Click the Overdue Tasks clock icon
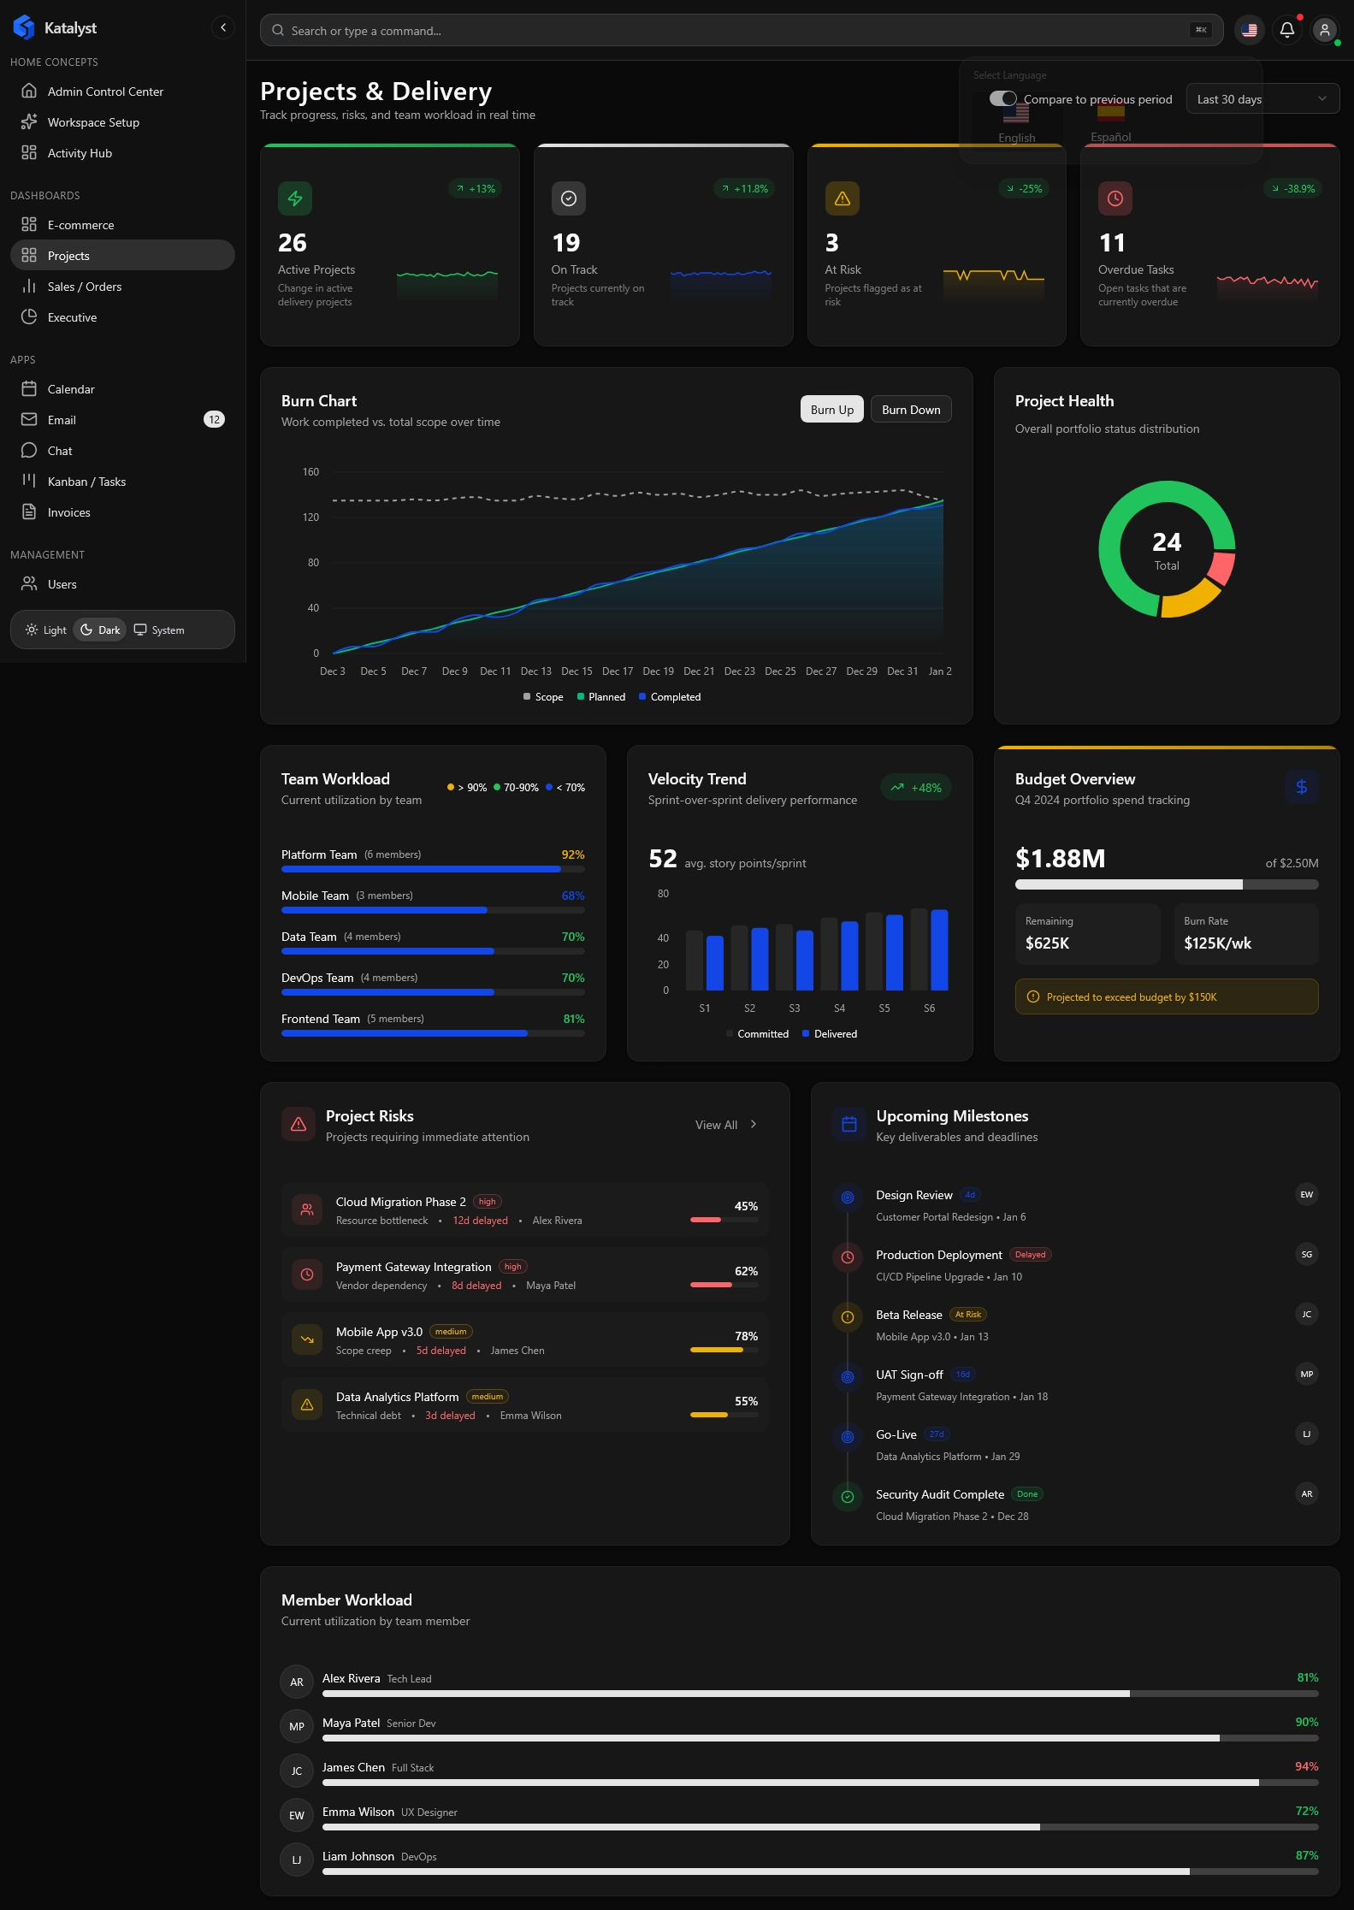1354x1910 pixels. tap(1115, 198)
